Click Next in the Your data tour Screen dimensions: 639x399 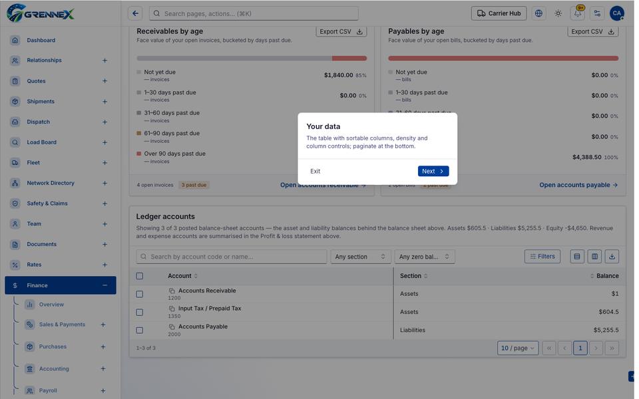433,171
